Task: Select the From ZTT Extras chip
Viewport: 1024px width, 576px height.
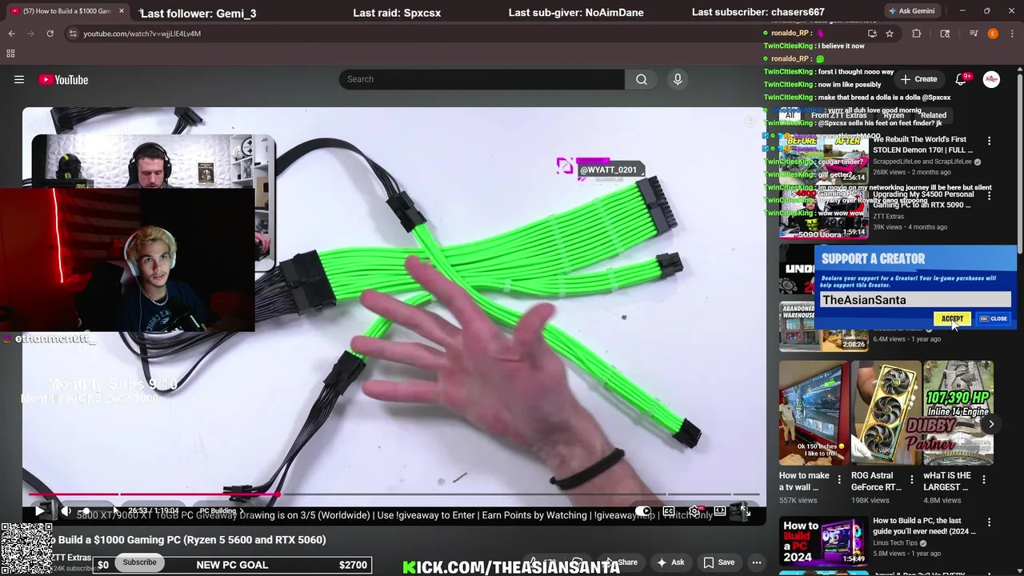Action: pos(838,115)
